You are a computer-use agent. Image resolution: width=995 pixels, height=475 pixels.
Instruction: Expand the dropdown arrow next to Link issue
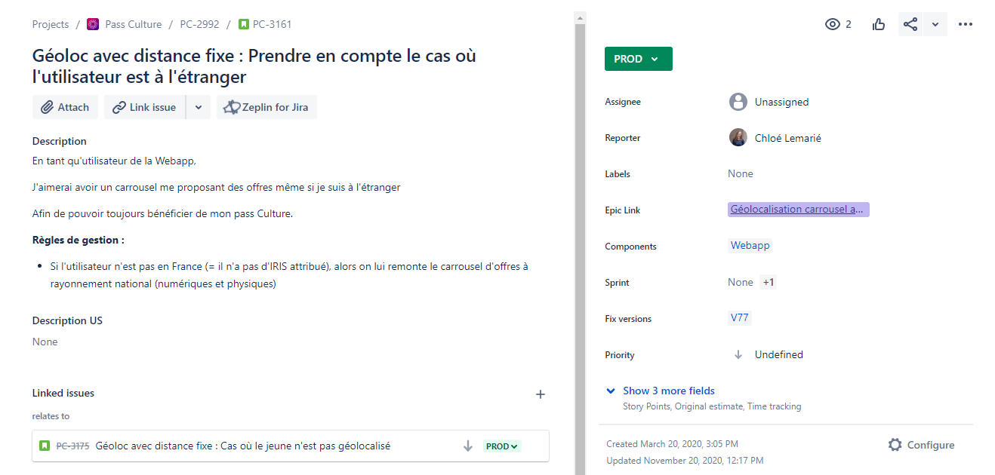pos(198,107)
